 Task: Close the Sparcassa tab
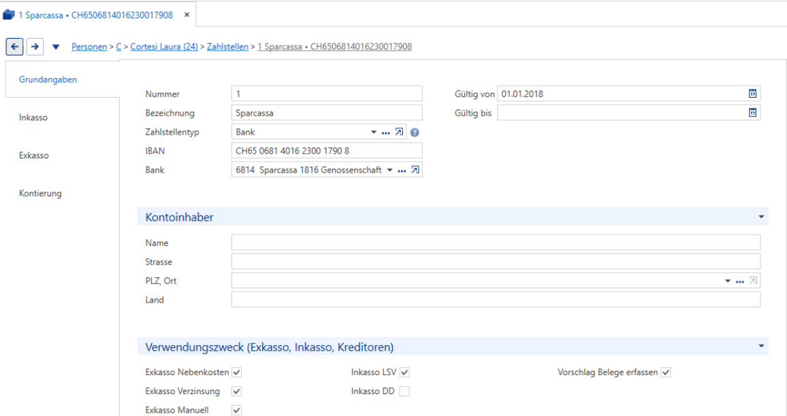pyautogui.click(x=187, y=15)
